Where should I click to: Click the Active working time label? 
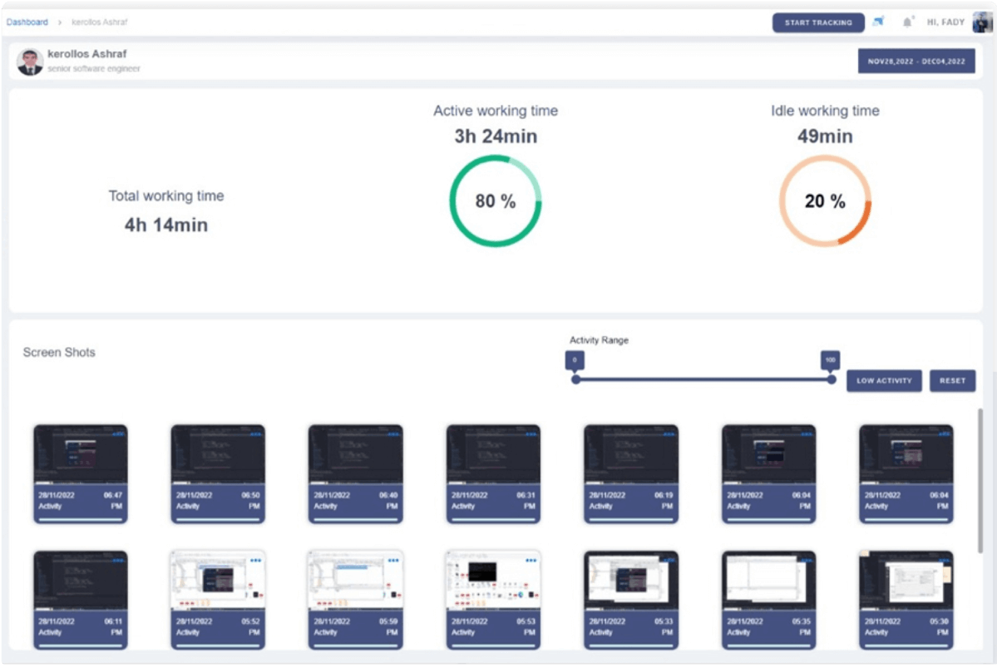(x=496, y=111)
